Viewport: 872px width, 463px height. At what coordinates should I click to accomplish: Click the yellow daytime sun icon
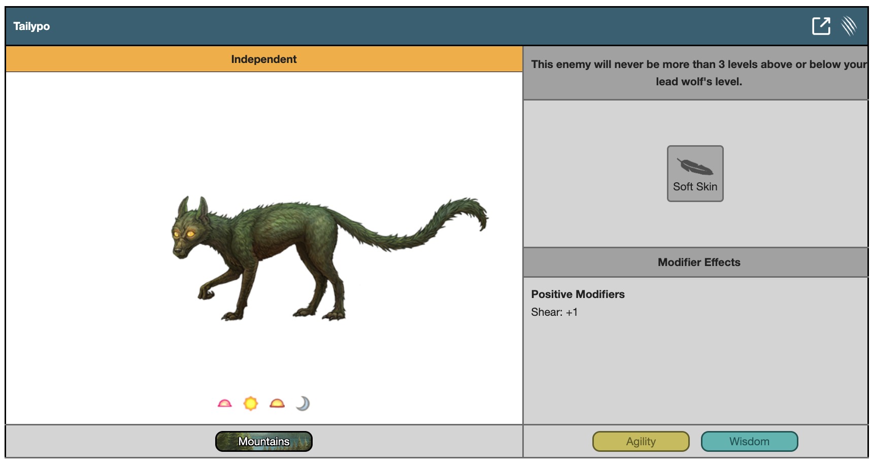(x=251, y=404)
